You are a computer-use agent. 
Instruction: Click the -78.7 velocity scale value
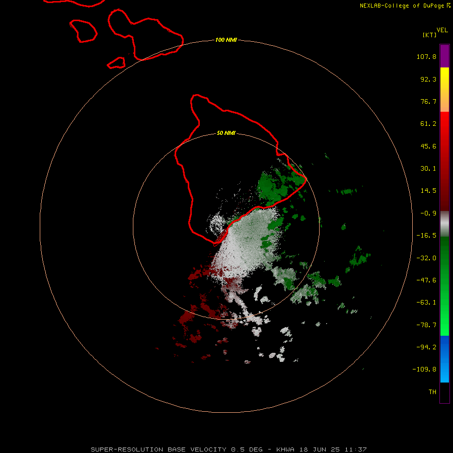point(426,325)
